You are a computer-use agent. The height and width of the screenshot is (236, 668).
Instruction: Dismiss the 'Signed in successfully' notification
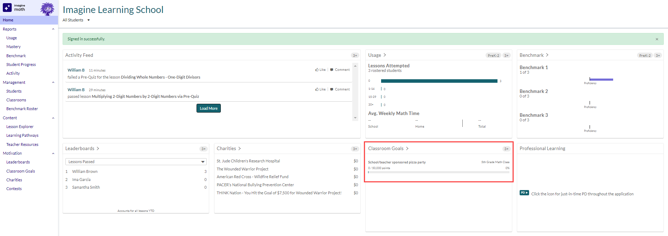pyautogui.click(x=657, y=39)
